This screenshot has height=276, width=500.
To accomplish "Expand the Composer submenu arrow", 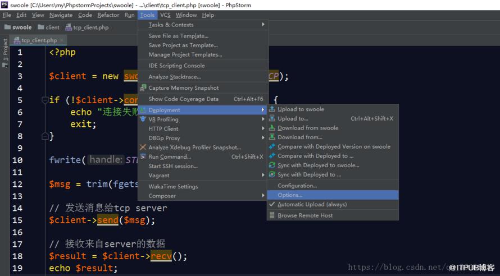I will click(x=263, y=195).
